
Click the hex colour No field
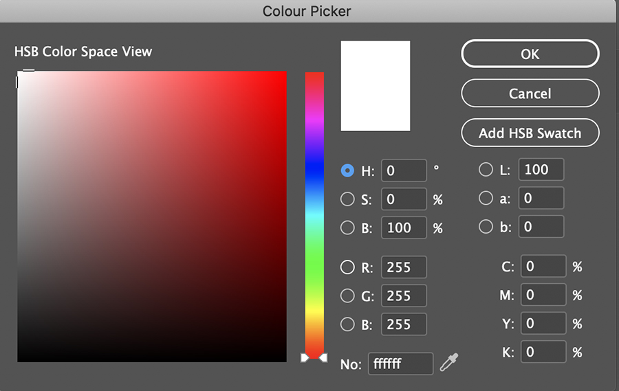point(400,364)
